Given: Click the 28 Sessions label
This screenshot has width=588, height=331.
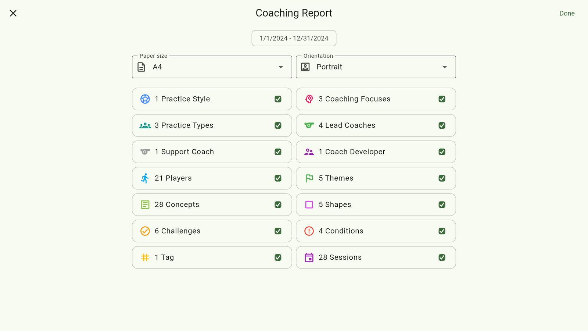Looking at the screenshot, I should 340,257.
